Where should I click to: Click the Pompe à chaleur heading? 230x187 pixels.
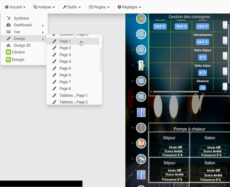pyautogui.click(x=189, y=129)
